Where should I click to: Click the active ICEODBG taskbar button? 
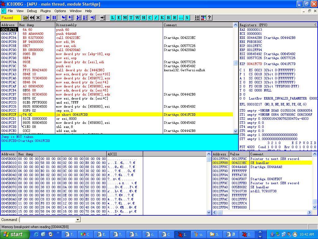tap(183, 234)
